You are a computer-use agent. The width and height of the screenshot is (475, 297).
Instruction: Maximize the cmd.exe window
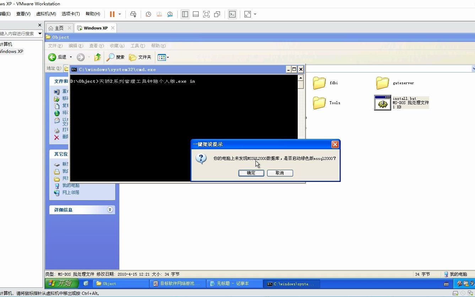point(295,69)
